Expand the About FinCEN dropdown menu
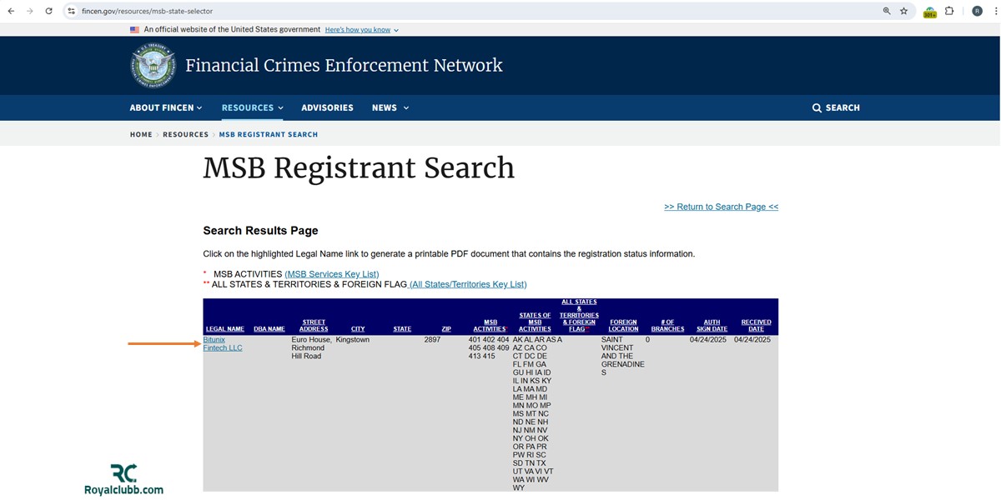 point(166,107)
